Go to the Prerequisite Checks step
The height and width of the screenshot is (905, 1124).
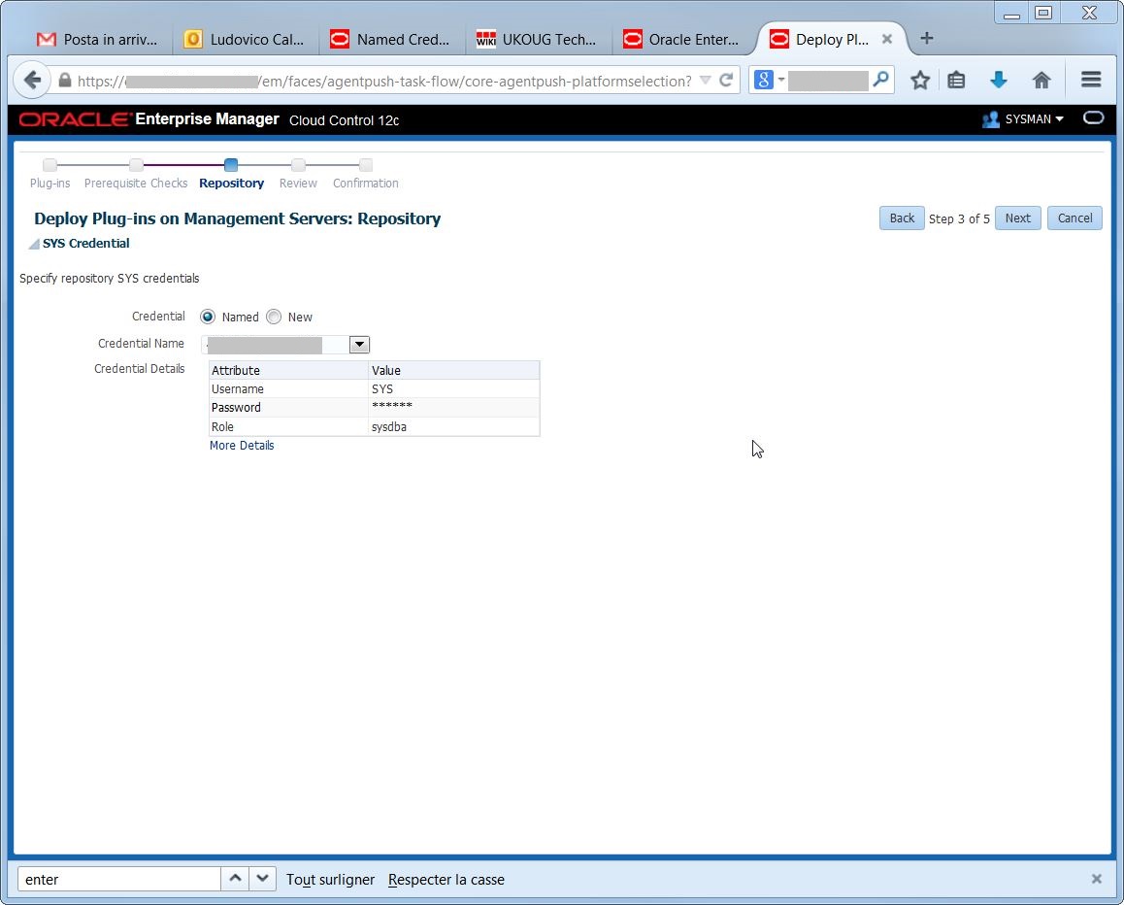click(x=136, y=183)
